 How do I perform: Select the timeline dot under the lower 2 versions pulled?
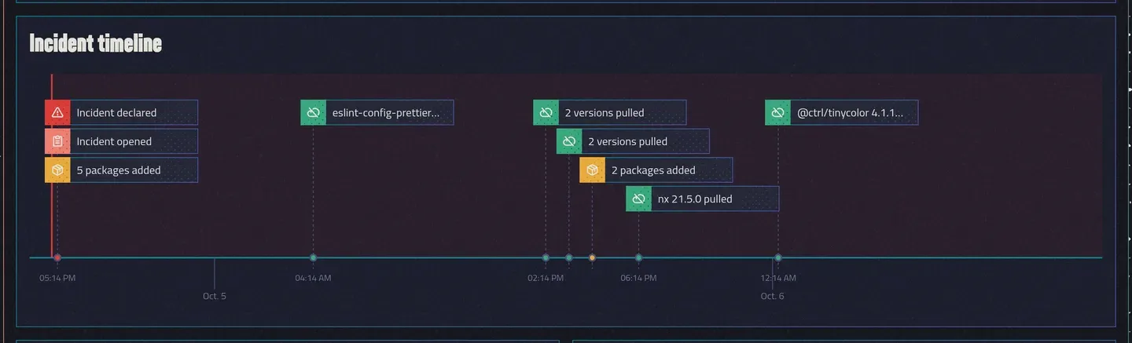click(x=569, y=257)
